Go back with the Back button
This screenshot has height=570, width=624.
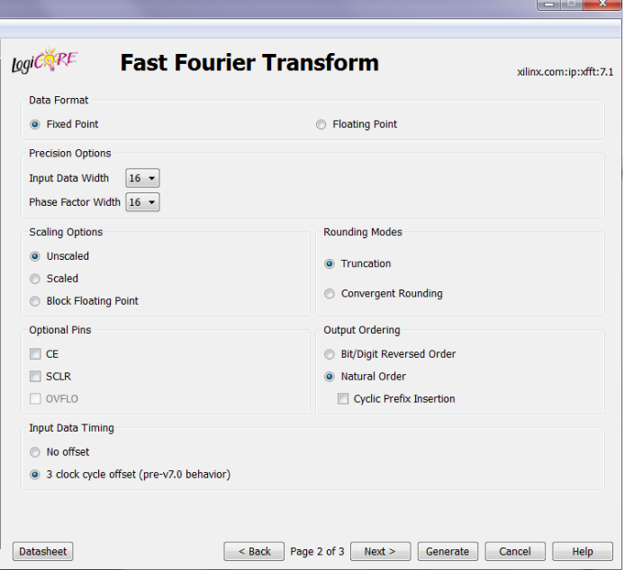pyautogui.click(x=254, y=551)
